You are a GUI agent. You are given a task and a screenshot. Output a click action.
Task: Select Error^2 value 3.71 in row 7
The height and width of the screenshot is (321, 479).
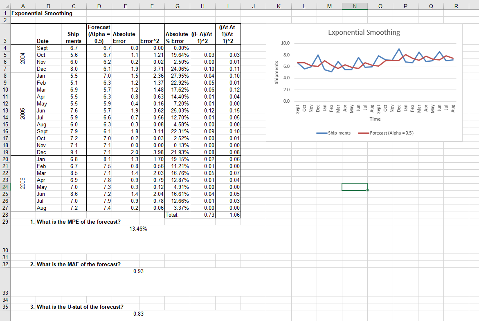[x=152, y=69]
